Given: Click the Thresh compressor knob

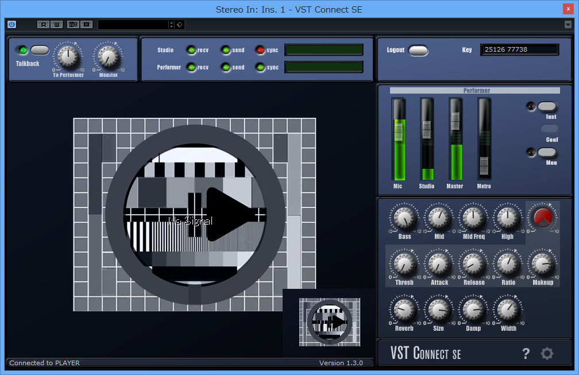Looking at the screenshot, I should 405,264.
